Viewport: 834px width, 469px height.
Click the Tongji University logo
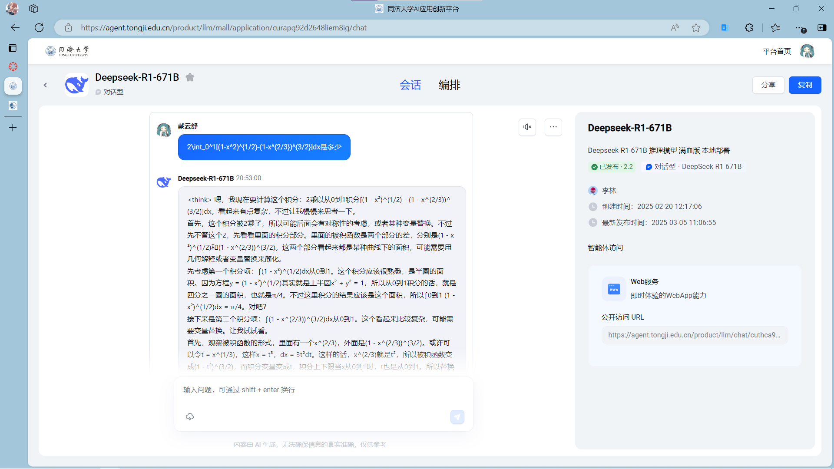coord(67,51)
